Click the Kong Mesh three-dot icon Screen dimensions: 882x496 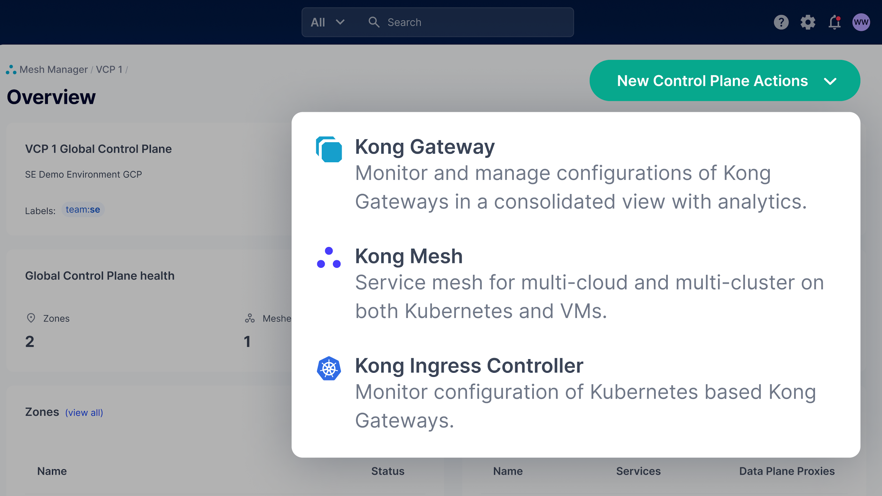(329, 258)
